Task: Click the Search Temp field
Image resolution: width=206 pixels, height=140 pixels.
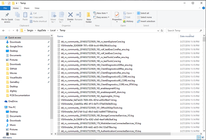Action: click(185, 30)
